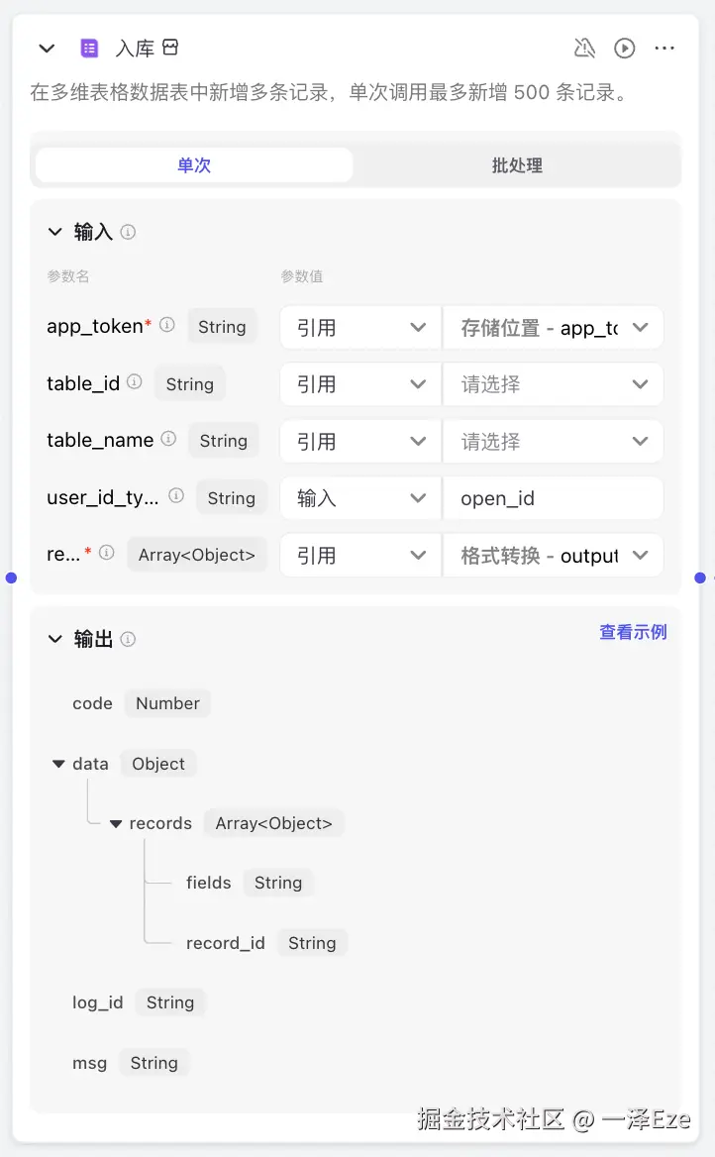Click info icon next to app_token
The width and height of the screenshot is (715, 1157).
[x=167, y=325]
